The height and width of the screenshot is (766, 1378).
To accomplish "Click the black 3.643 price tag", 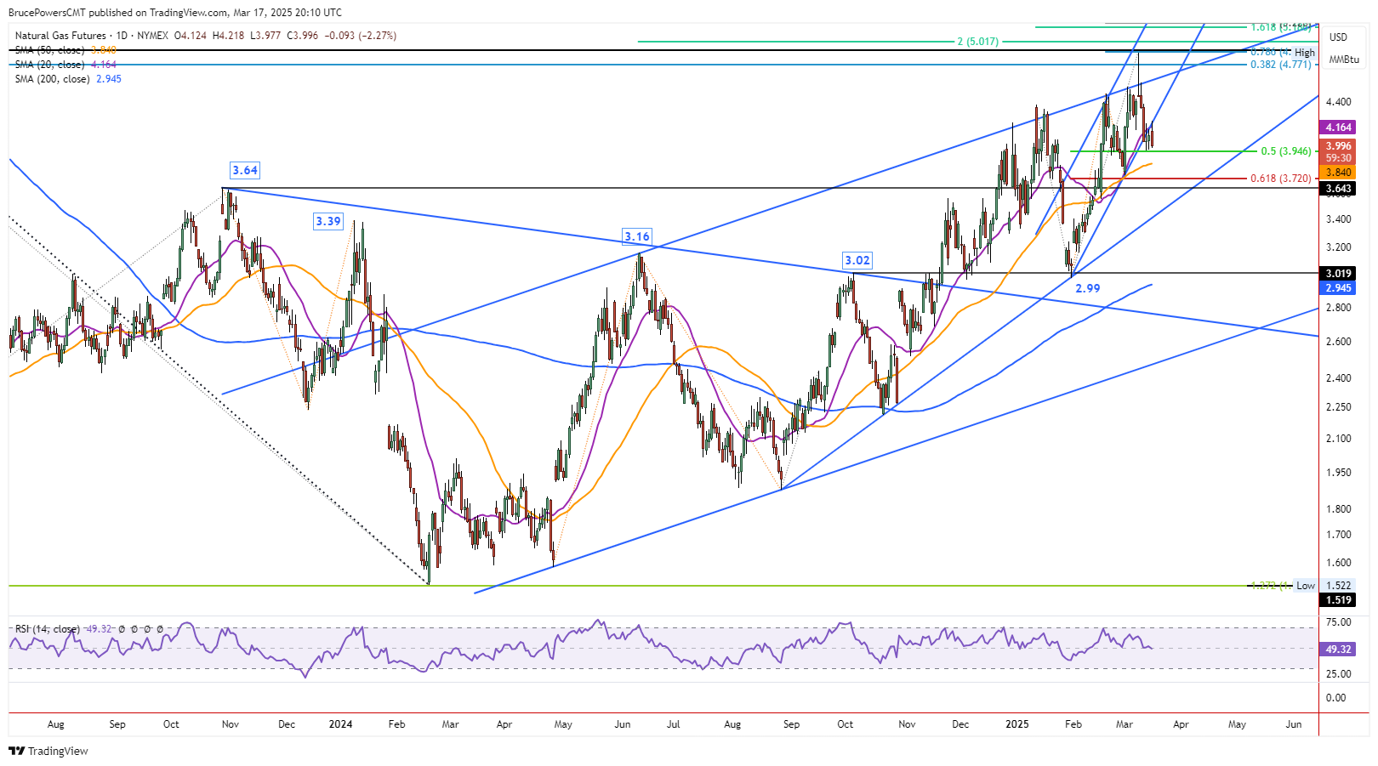I will [1338, 189].
